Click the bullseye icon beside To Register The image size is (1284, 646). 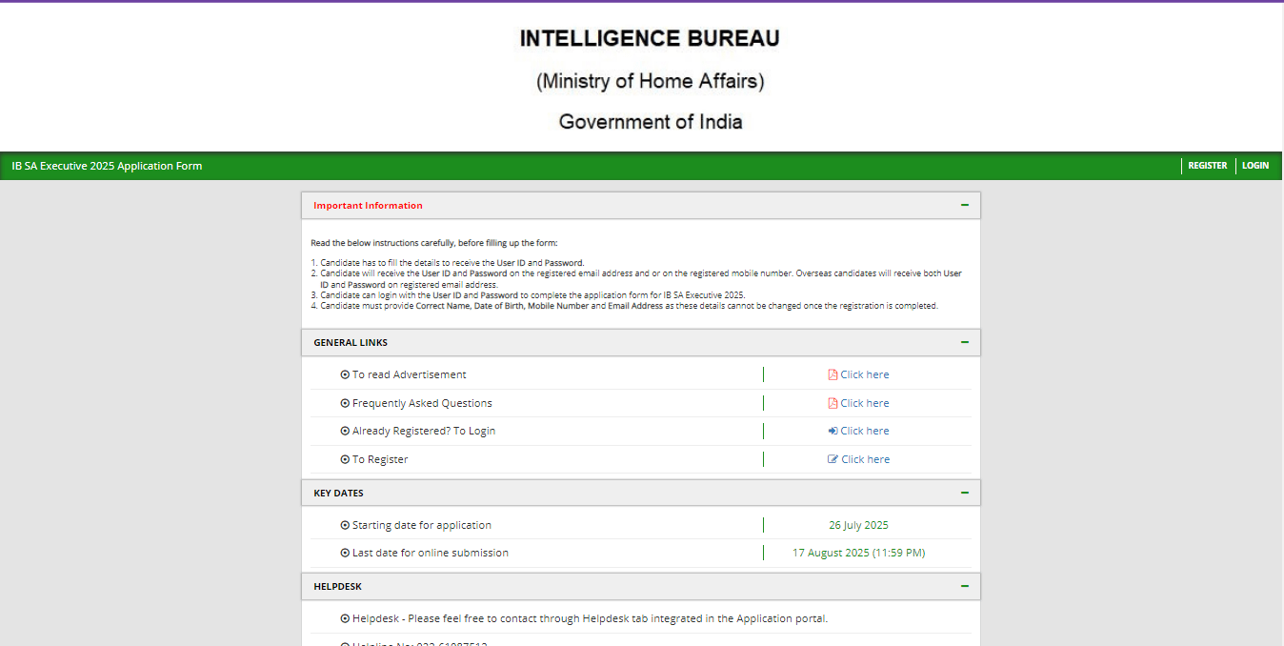(345, 458)
